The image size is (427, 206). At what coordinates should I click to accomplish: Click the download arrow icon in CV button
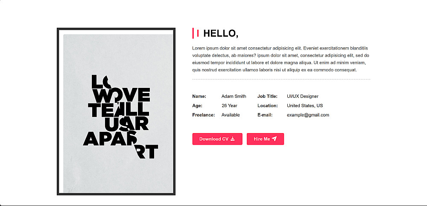[x=233, y=139]
